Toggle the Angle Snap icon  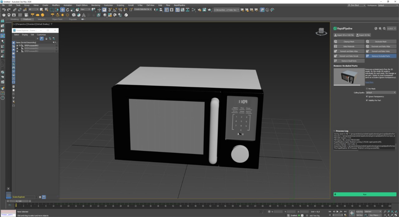[x=115, y=10]
